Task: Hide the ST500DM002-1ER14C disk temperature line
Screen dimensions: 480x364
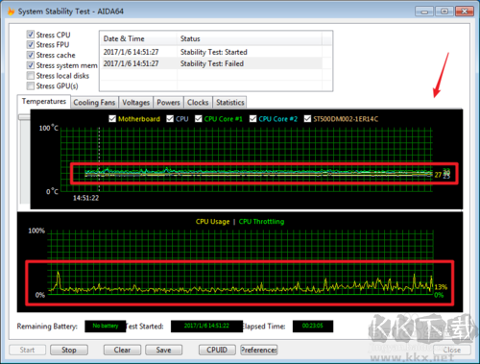Action: (x=307, y=119)
